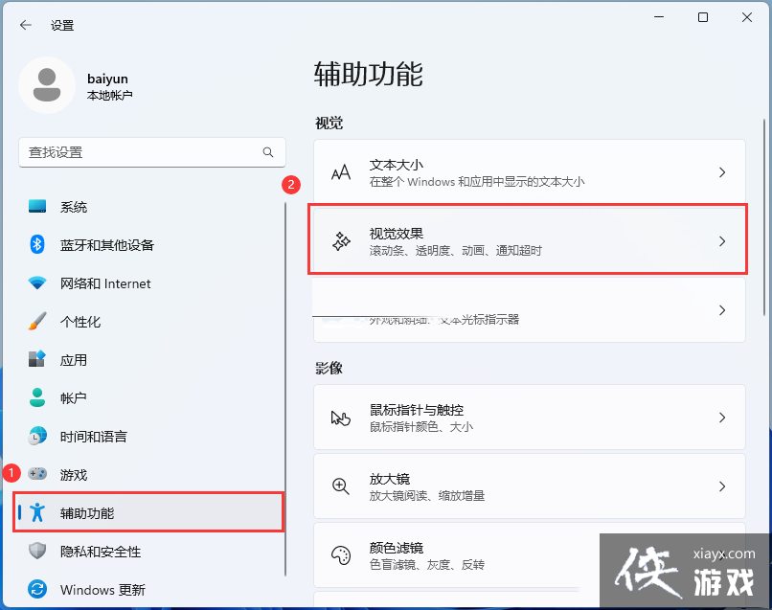The height and width of the screenshot is (610, 772).
Task: Click the 文本大小 text size icon
Action: point(341,172)
